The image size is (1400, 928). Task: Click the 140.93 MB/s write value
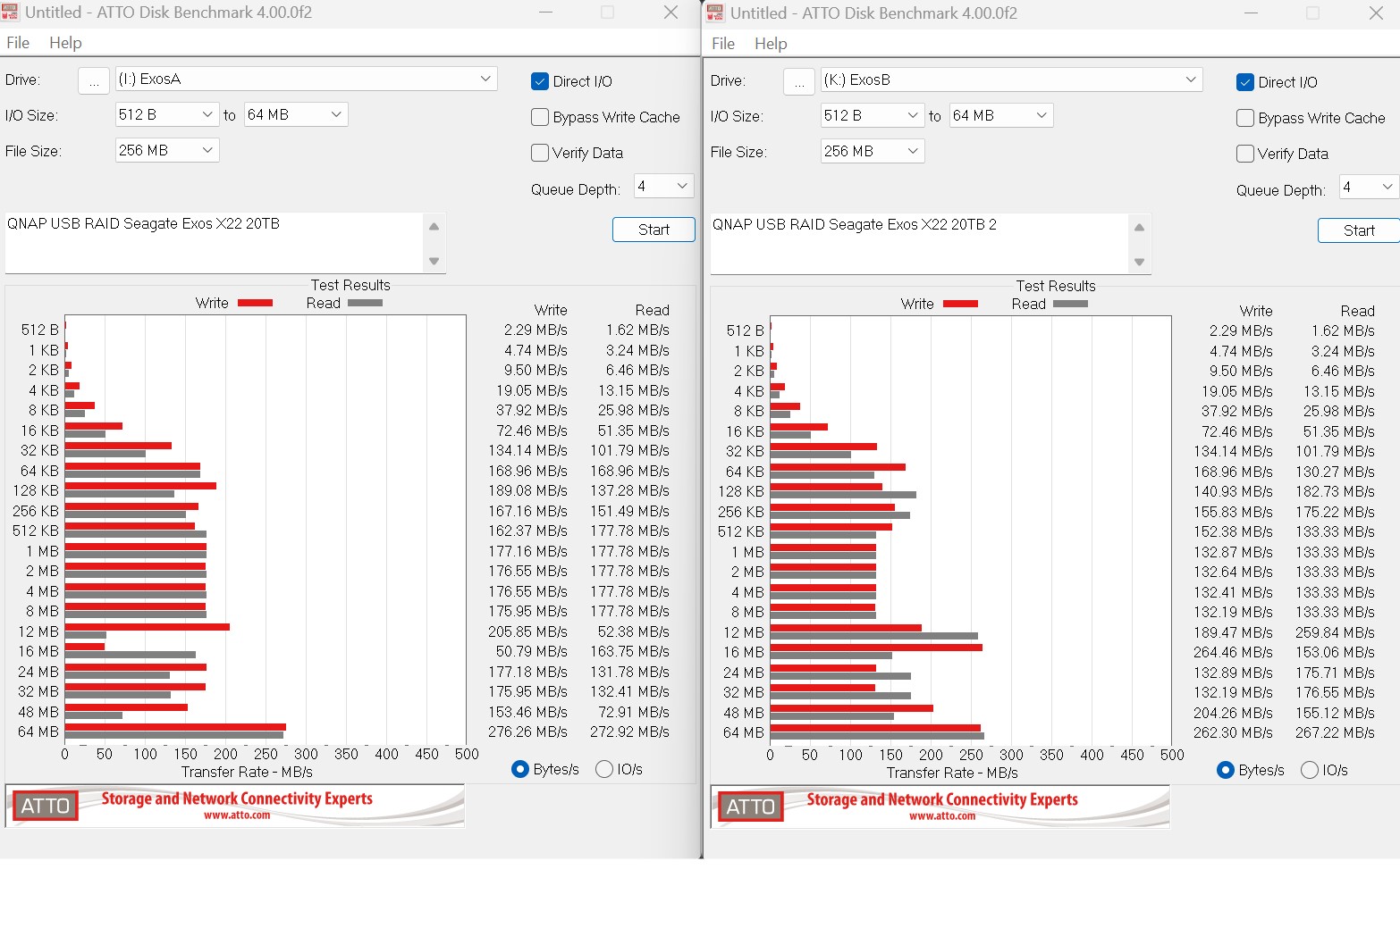1233,491
